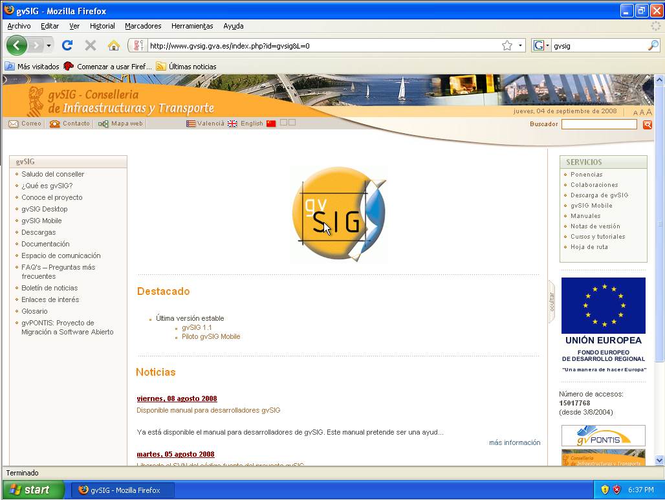Switch site language via Chinese flag
The height and width of the screenshot is (500, 665).
point(271,124)
